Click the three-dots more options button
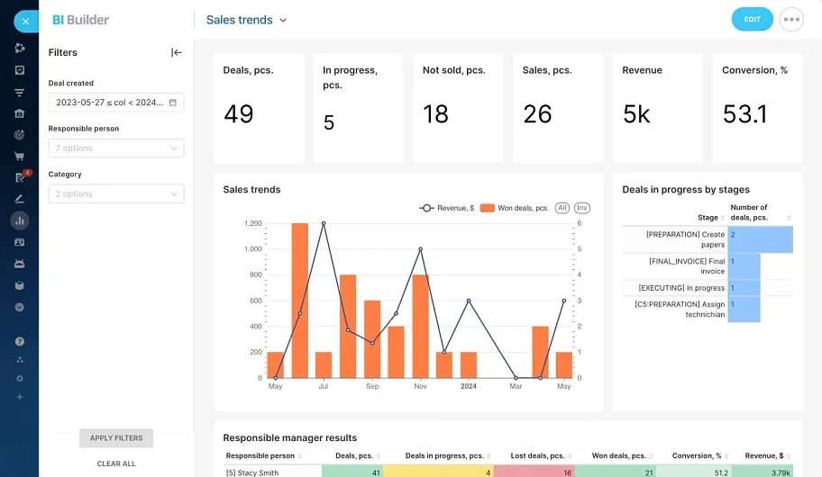This screenshot has width=822, height=477. [x=791, y=20]
